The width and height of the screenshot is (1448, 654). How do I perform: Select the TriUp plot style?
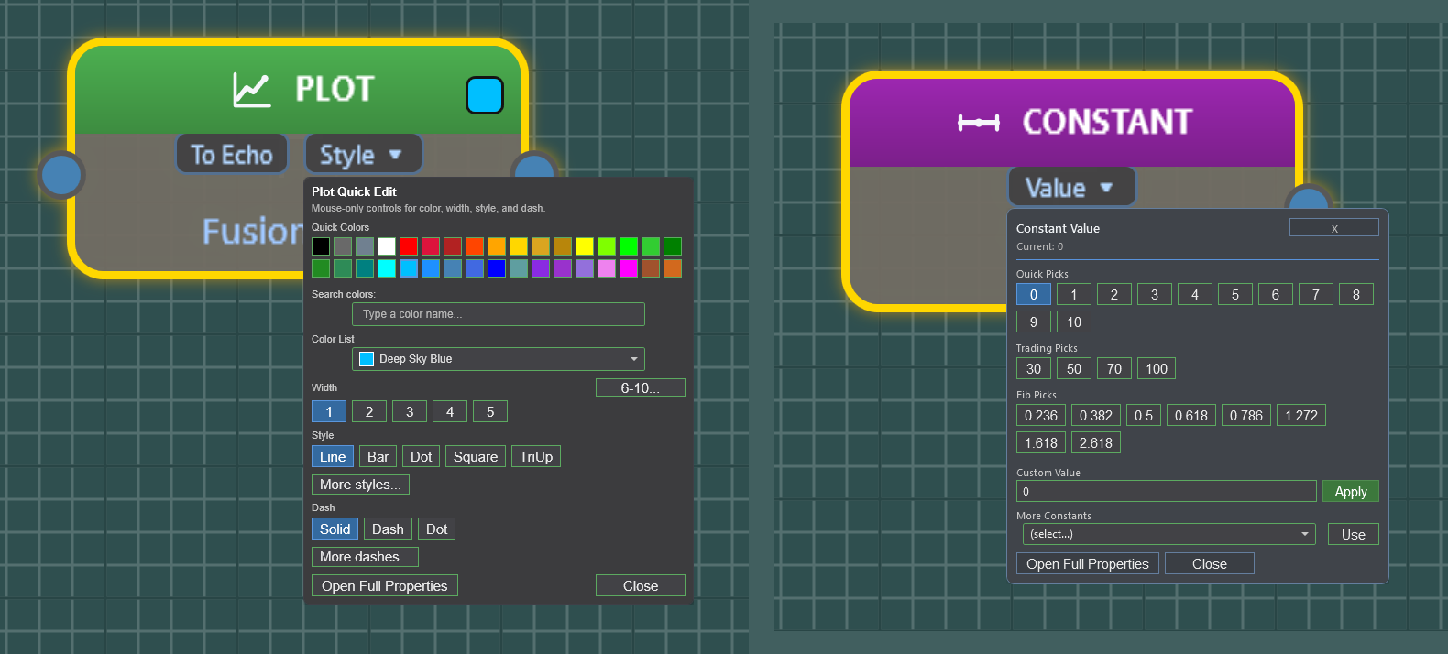pos(536,457)
